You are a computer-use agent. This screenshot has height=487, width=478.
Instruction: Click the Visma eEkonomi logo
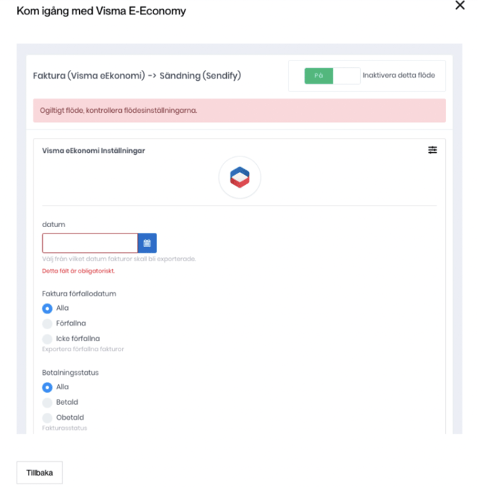(240, 178)
